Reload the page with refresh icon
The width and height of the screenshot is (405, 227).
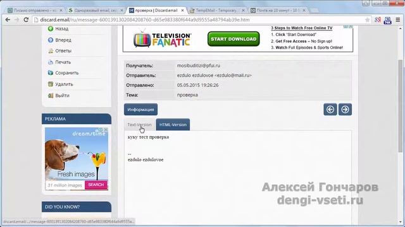coord(26,20)
